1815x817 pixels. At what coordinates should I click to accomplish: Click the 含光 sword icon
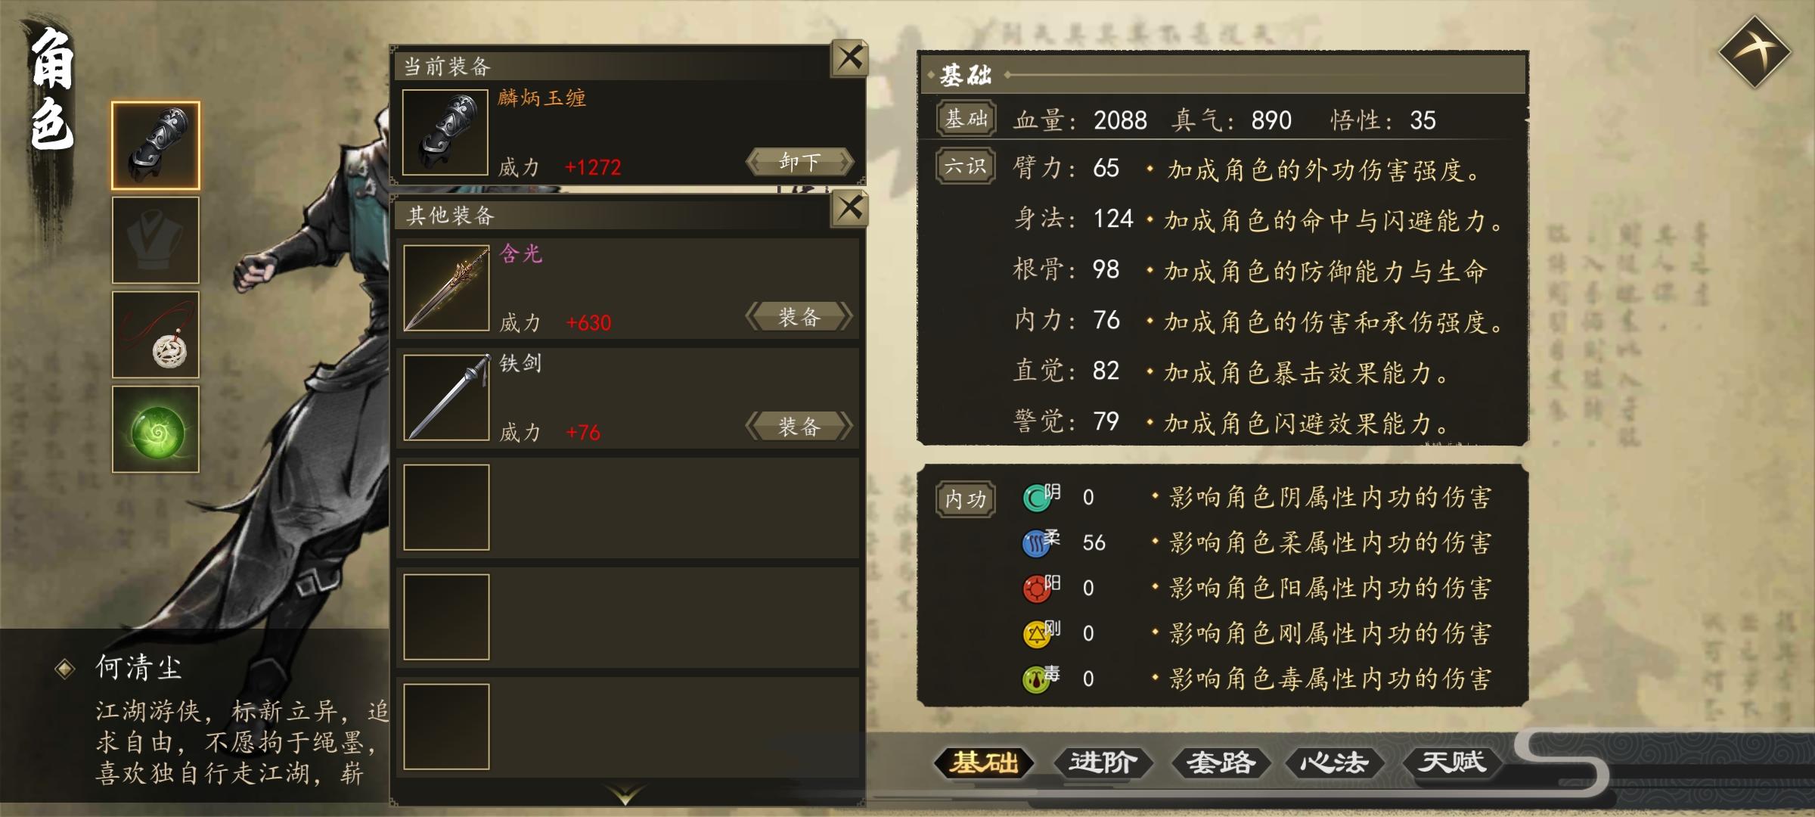(446, 287)
